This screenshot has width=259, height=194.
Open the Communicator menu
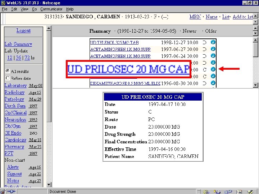[x=51, y=9]
